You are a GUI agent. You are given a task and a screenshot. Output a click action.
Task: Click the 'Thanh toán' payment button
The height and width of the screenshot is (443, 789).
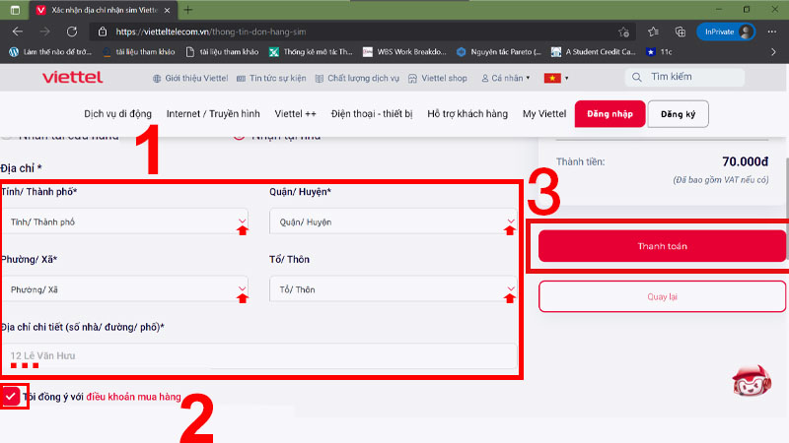(x=662, y=245)
